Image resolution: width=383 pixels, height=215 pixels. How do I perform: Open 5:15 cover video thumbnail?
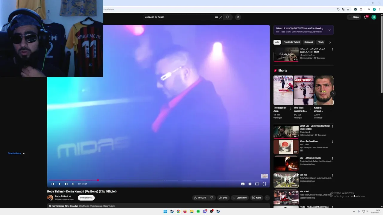coord(286,54)
